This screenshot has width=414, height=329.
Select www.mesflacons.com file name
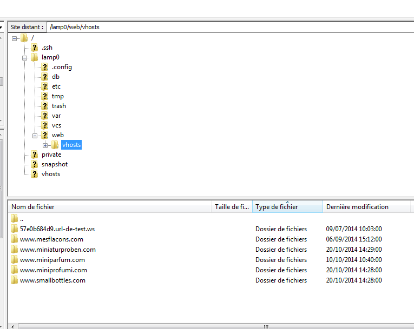pyautogui.click(x=51, y=239)
